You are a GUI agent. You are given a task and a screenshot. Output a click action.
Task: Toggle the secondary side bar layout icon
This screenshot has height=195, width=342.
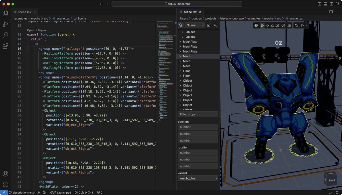[x=331, y=4]
